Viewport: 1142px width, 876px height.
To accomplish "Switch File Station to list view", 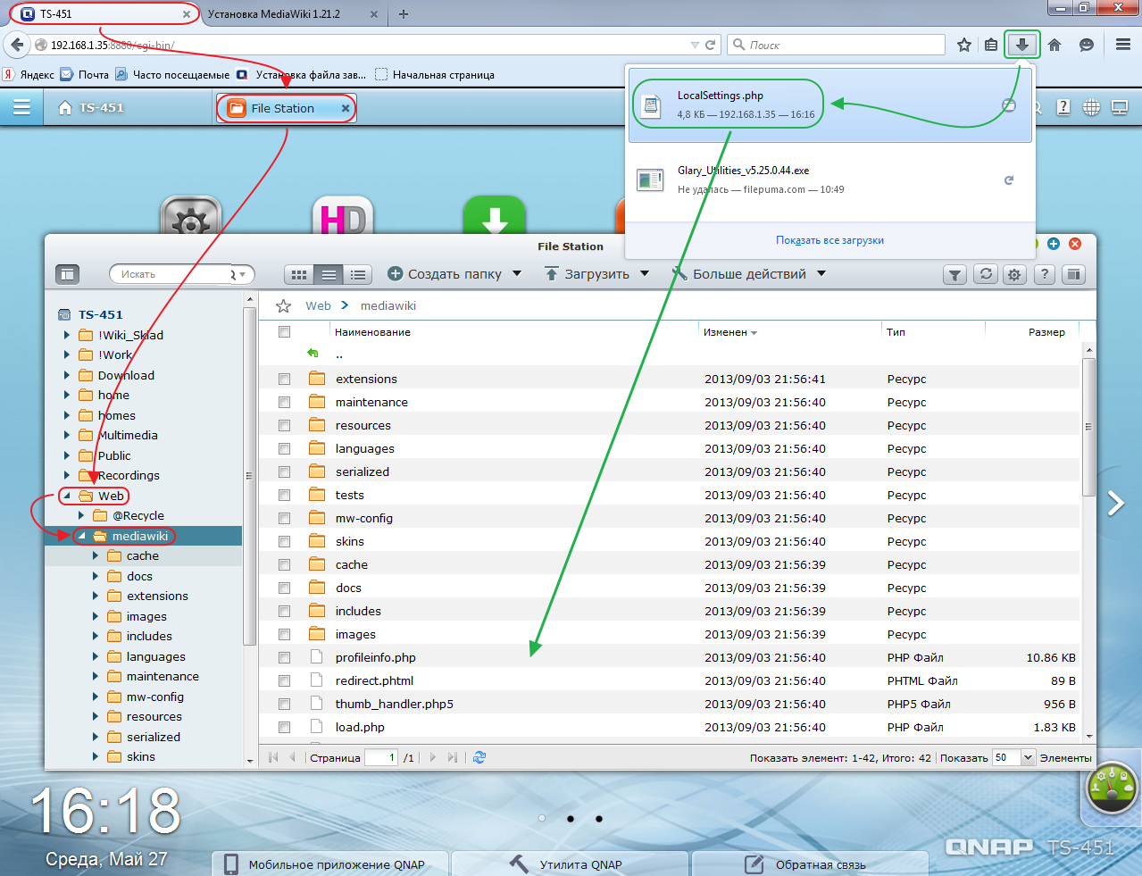I will 329,275.
